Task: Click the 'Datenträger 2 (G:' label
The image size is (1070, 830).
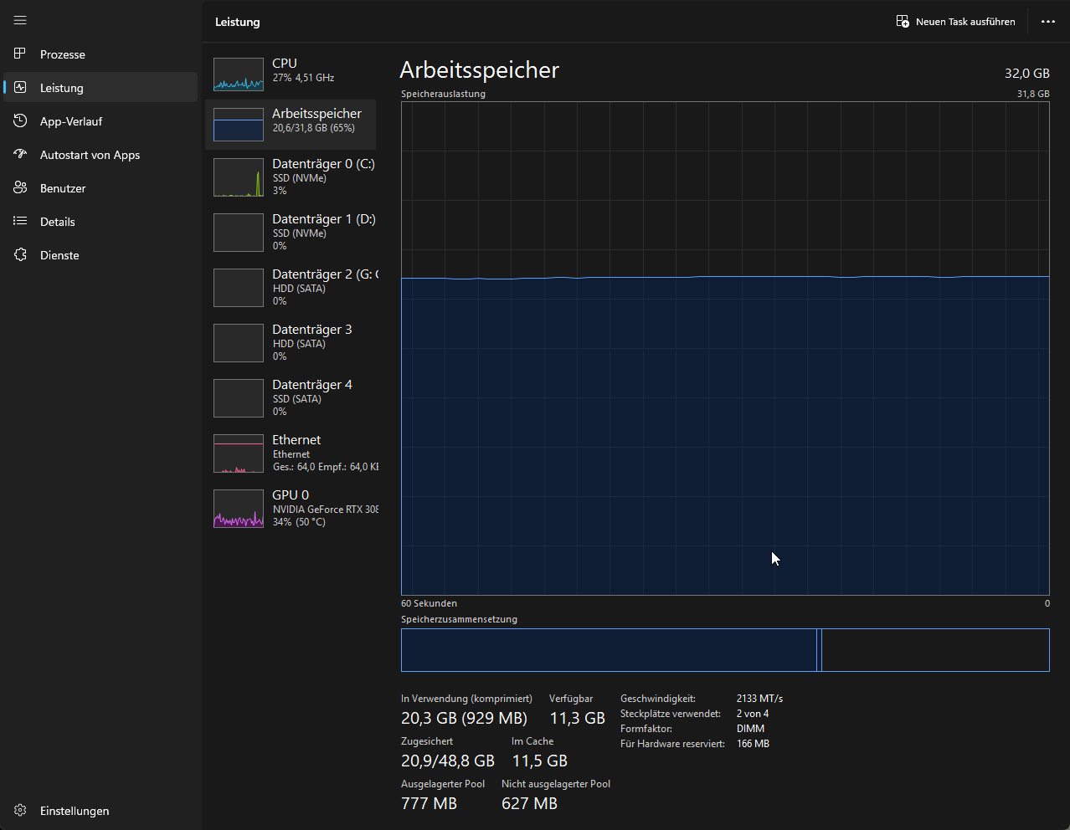Action: click(325, 274)
